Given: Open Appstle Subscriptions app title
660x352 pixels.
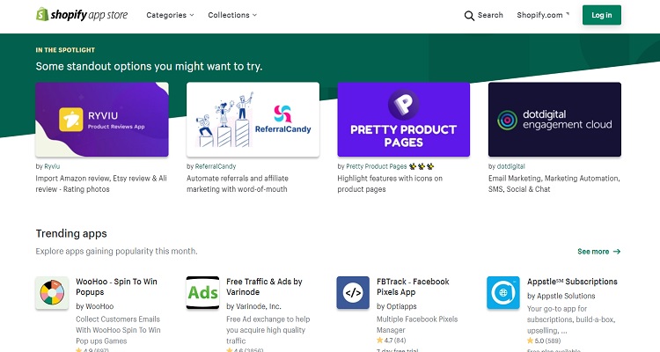Looking at the screenshot, I should pos(572,282).
